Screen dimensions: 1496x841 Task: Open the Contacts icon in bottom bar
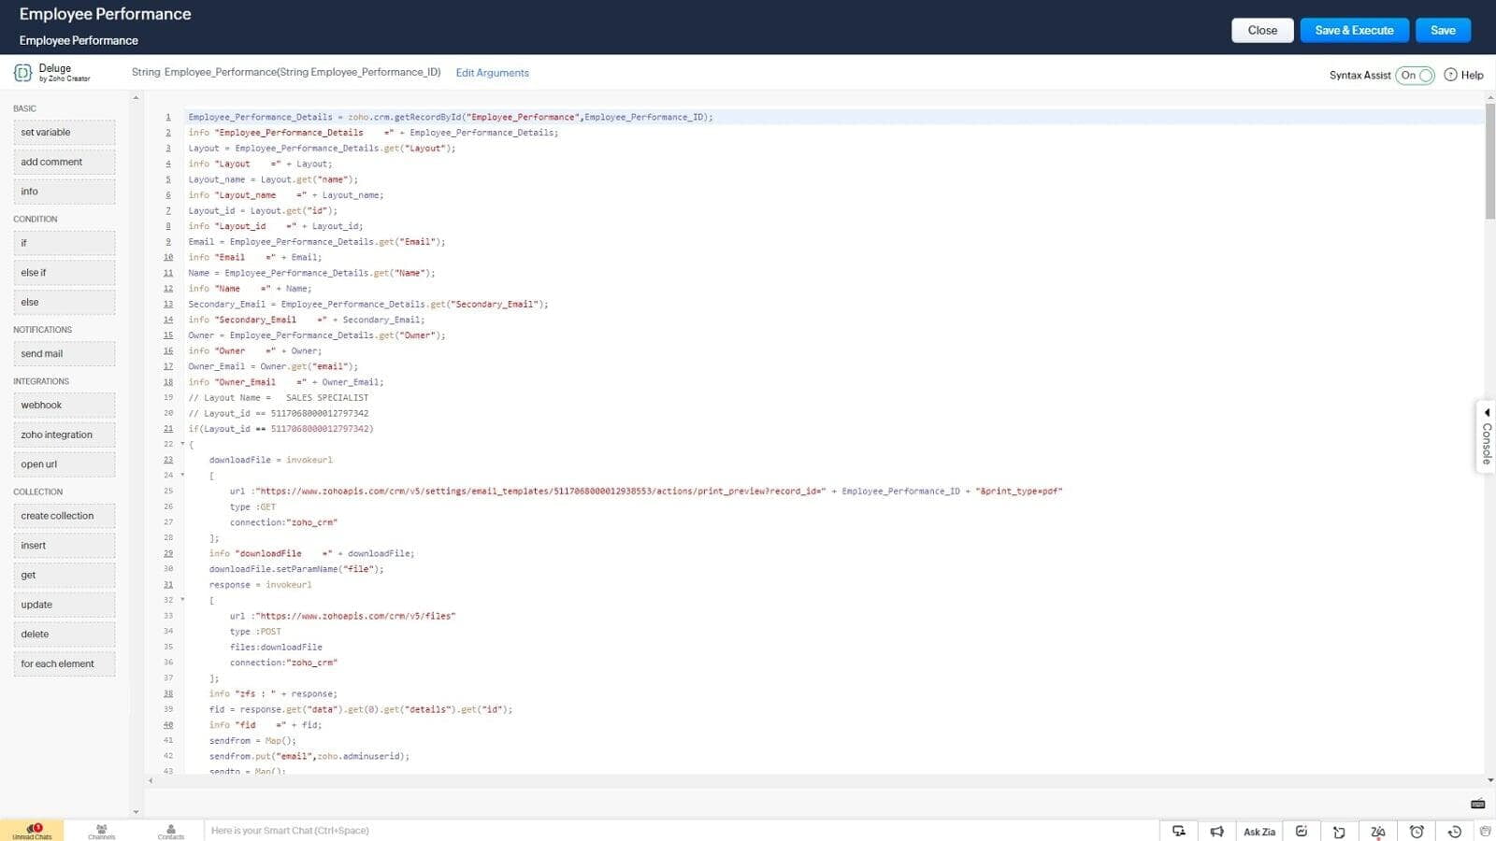pos(170,831)
